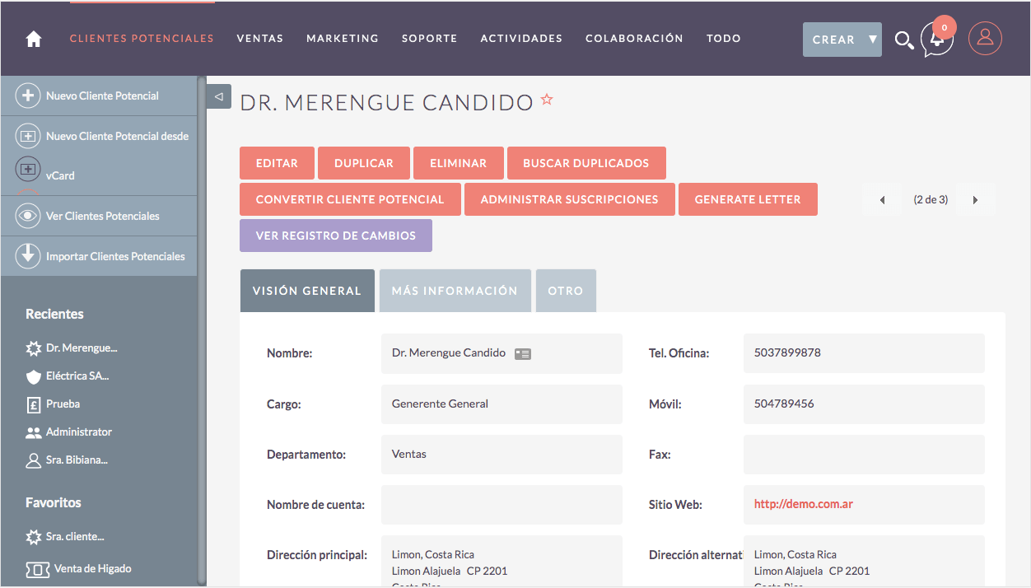Go to the previous record arrow
This screenshot has height=588, width=1031.
(882, 199)
